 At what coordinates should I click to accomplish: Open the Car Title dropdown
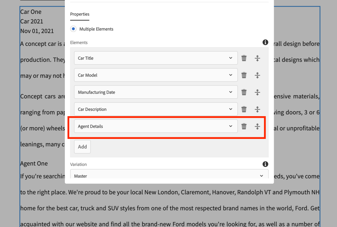tap(156, 58)
